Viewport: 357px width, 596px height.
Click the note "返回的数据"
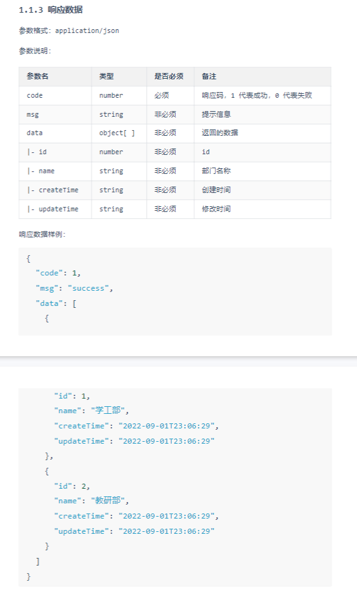(220, 133)
